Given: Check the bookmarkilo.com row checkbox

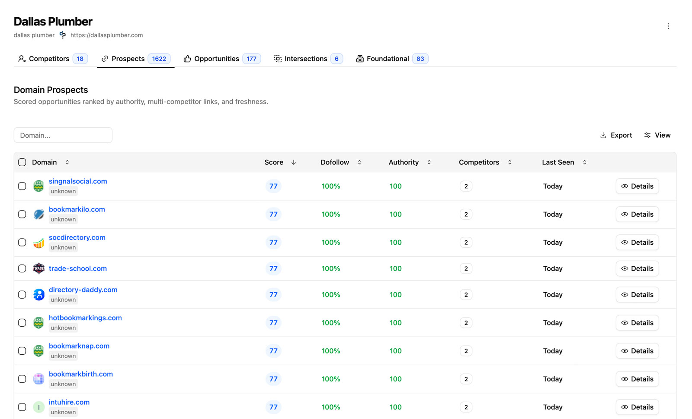Looking at the screenshot, I should 22,214.
